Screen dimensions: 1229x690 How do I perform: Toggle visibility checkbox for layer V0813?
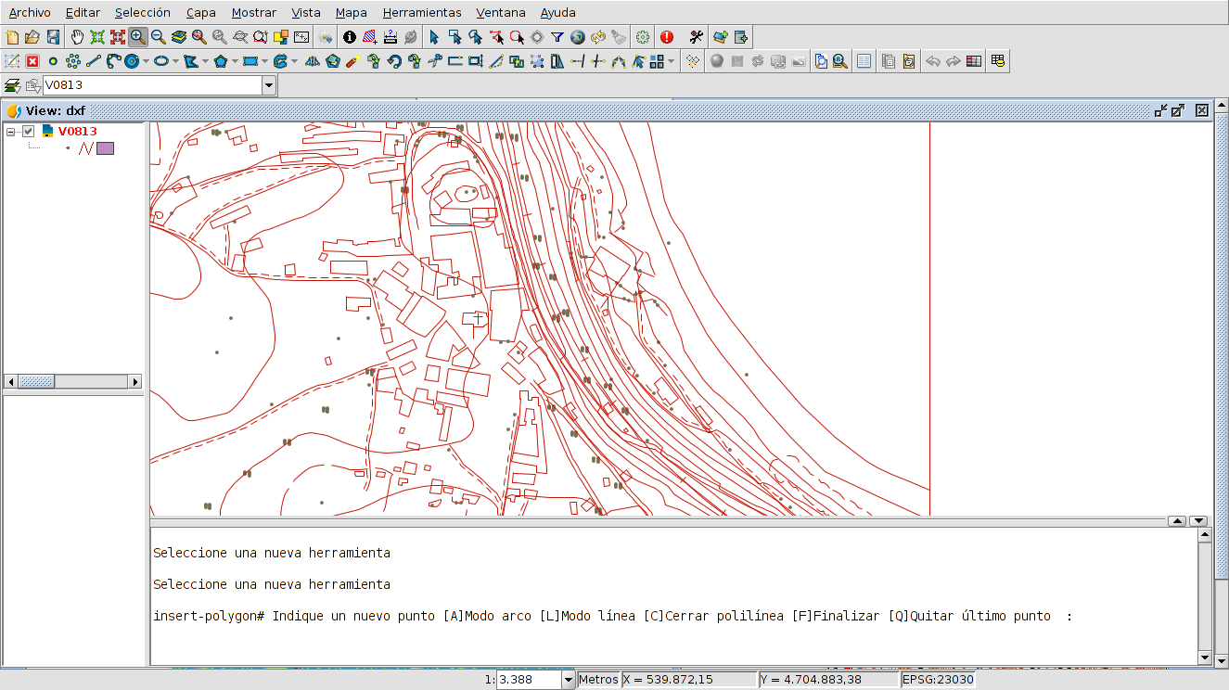click(x=29, y=132)
